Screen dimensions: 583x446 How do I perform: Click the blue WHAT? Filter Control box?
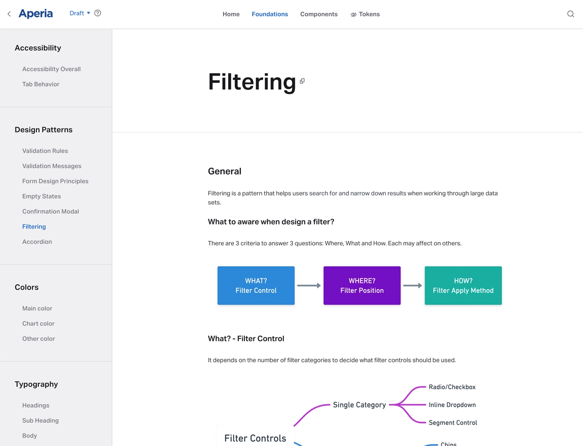pos(256,286)
